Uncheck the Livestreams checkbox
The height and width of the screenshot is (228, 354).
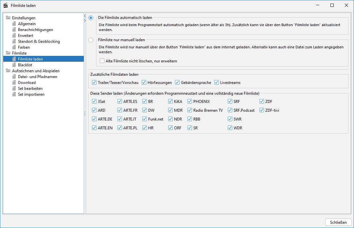217,83
